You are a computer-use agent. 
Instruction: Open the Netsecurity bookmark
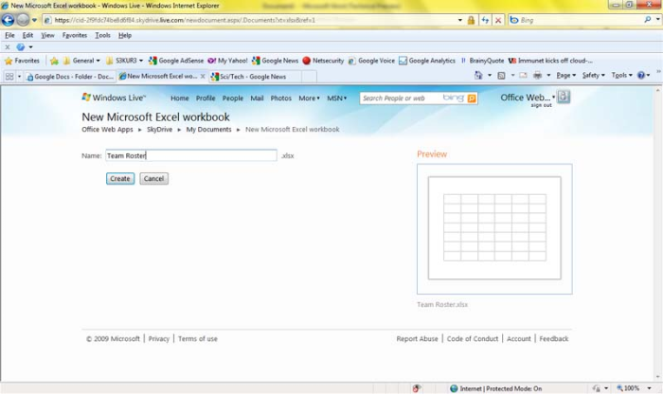click(323, 61)
